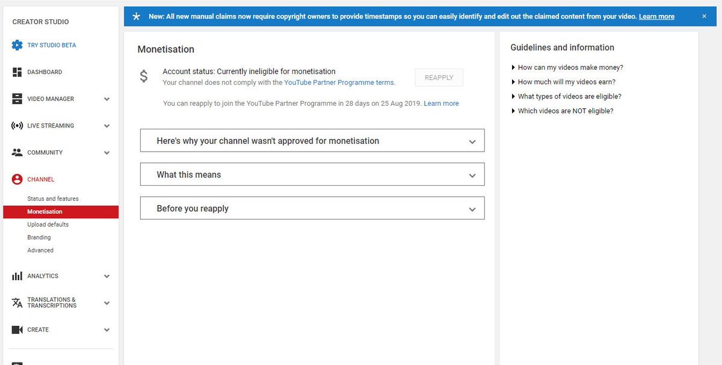Click the Analytics bar chart icon
This screenshot has height=365, width=722.
coord(17,276)
